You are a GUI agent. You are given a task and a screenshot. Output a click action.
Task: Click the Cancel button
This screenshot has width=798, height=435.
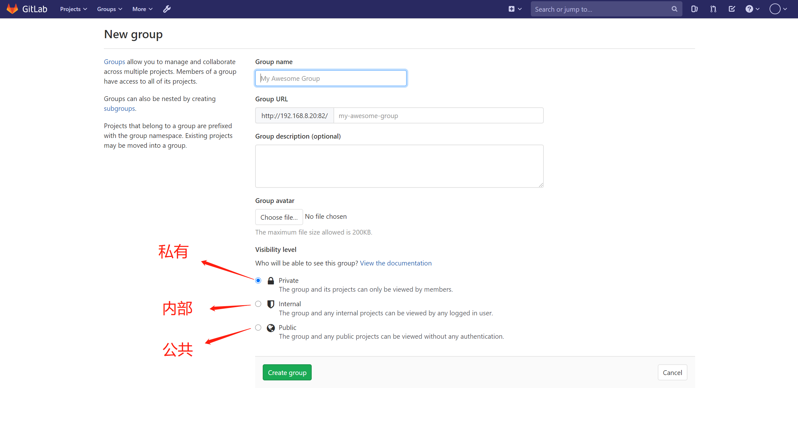(672, 372)
